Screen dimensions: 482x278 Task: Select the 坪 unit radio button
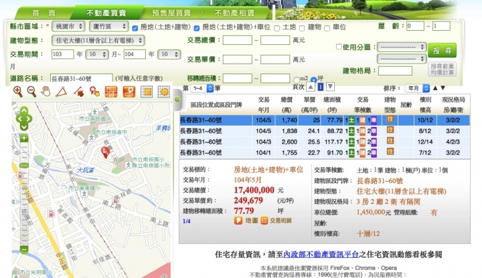(x=313, y=80)
